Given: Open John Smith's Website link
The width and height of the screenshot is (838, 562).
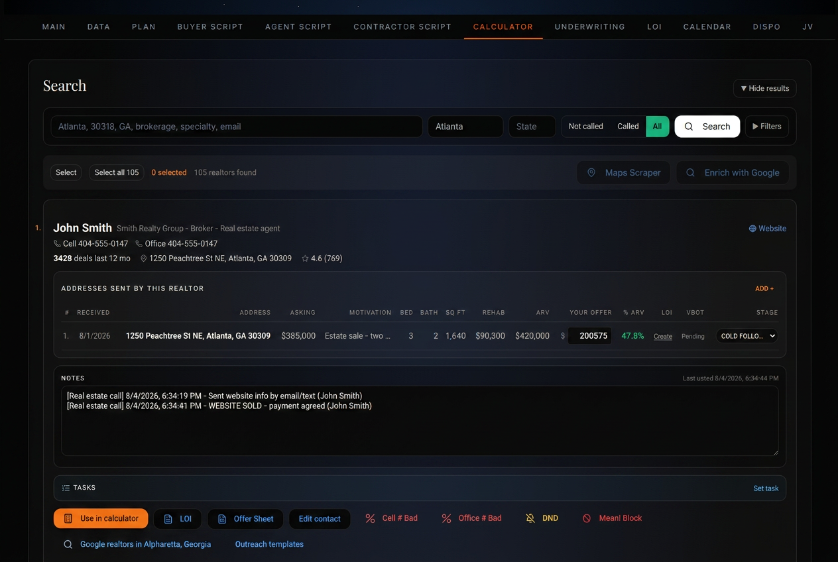Looking at the screenshot, I should pos(768,229).
